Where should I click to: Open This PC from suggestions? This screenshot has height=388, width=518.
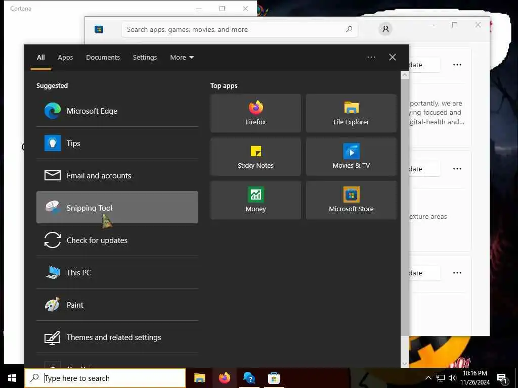pos(117,272)
